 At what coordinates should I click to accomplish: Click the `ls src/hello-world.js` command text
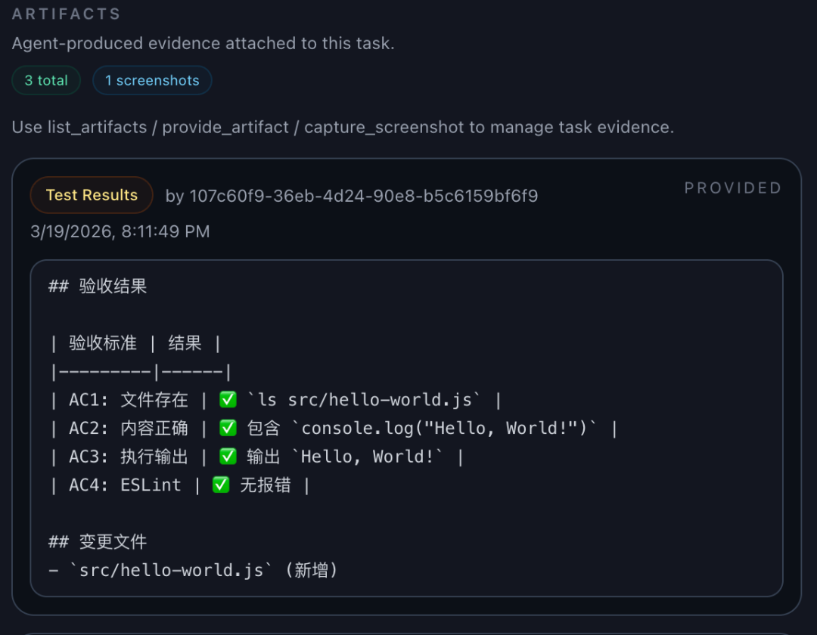coord(364,400)
